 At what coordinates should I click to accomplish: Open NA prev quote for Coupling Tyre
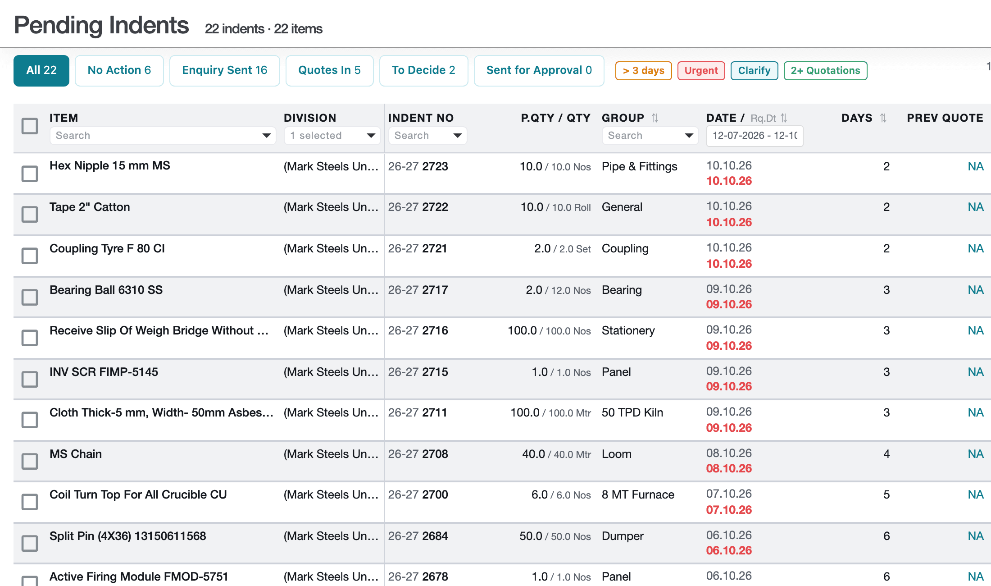click(976, 248)
